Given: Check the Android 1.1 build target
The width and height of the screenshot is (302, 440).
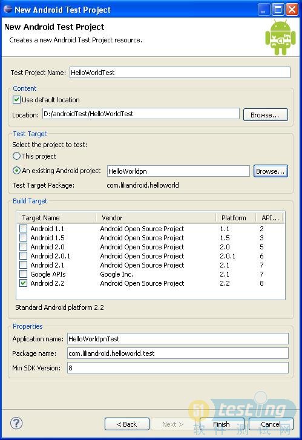Looking at the screenshot, I should click(23, 229).
